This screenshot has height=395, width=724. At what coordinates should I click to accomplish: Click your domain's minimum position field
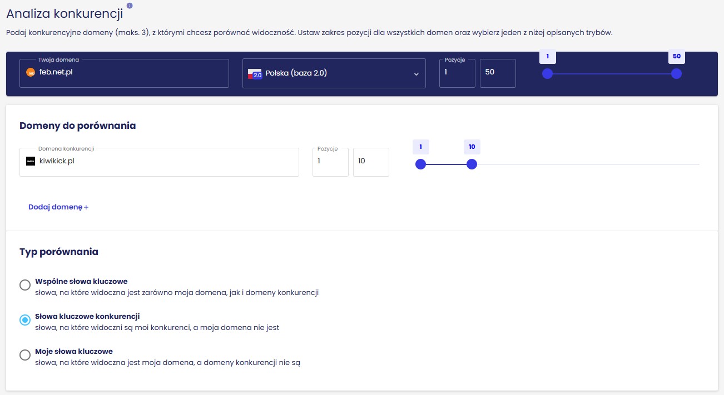point(457,73)
